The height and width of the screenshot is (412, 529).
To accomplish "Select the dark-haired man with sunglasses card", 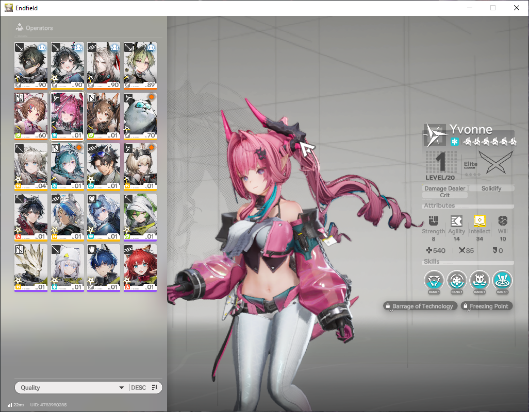I will 104,166.
